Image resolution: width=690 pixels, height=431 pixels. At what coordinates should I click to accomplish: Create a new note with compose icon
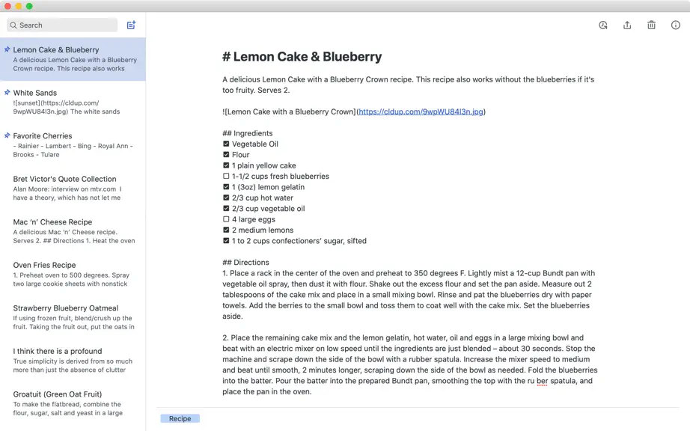[x=131, y=25]
